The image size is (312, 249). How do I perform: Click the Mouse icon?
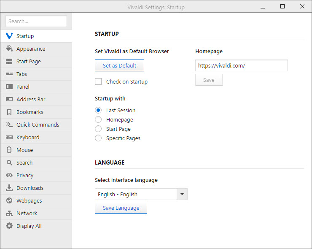click(x=9, y=150)
